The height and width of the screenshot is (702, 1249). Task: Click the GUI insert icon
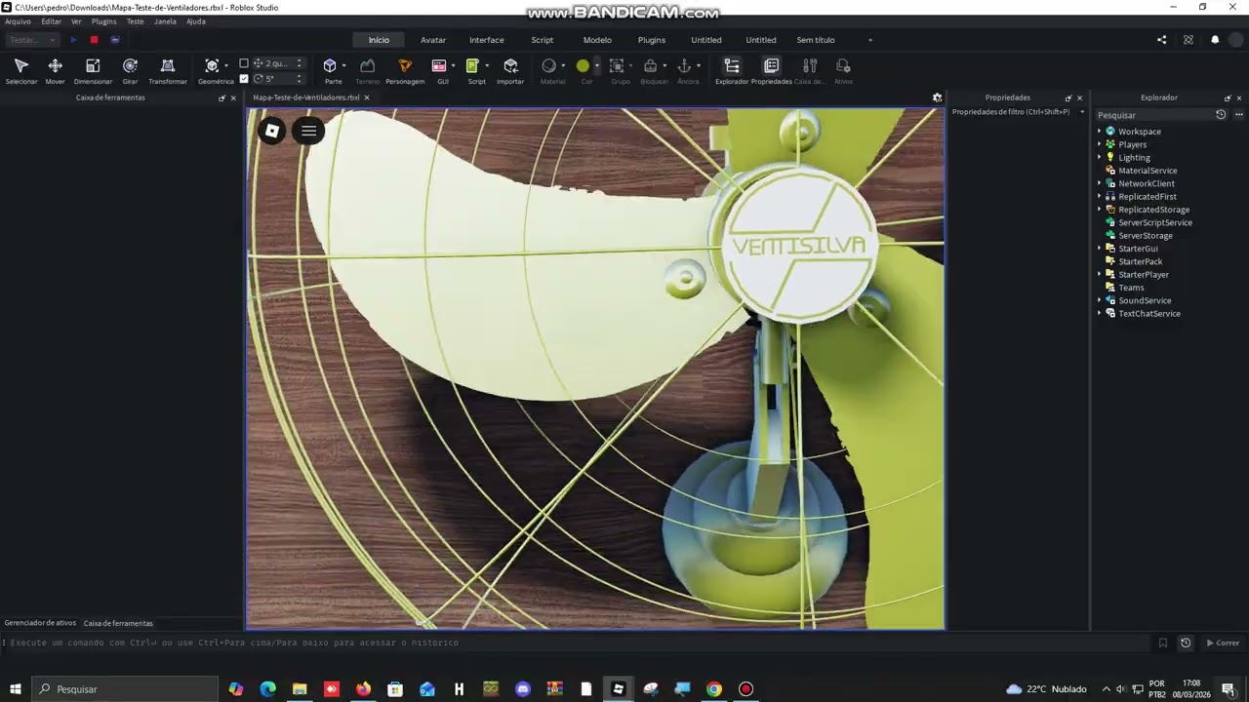pos(439,66)
